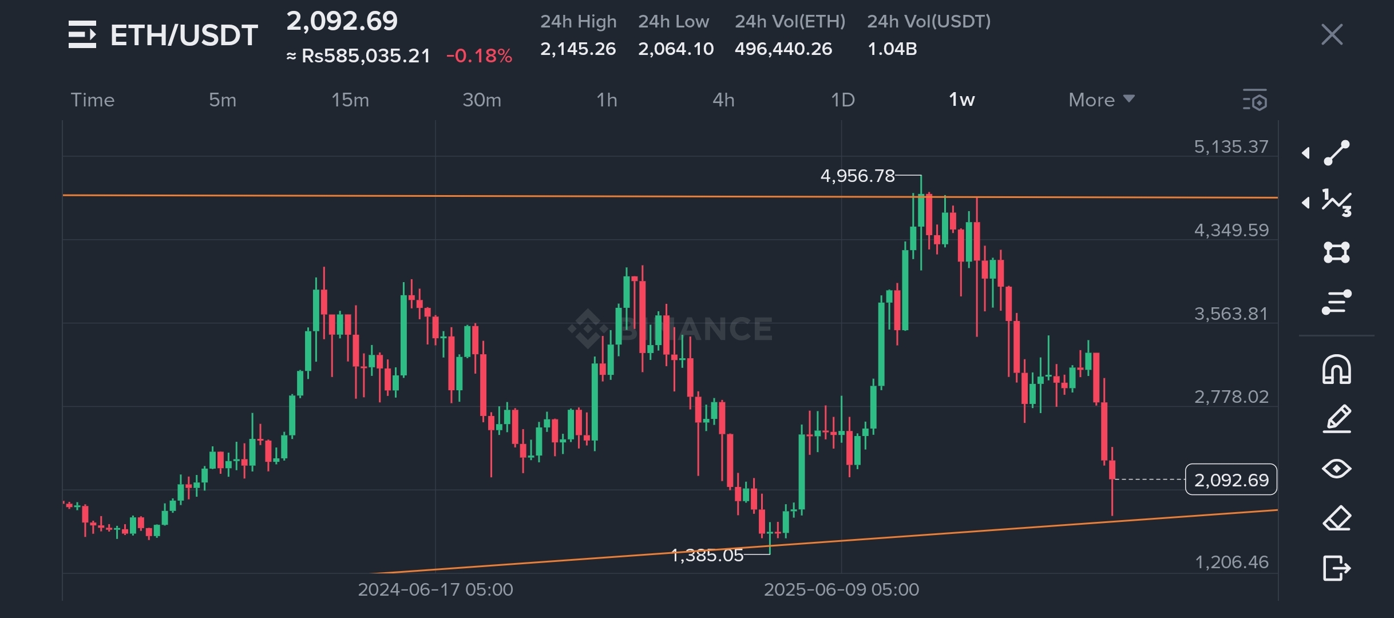Viewport: 1394px width, 618px height.
Task: Select the rectangle shape drawing tool
Action: (x=1337, y=252)
